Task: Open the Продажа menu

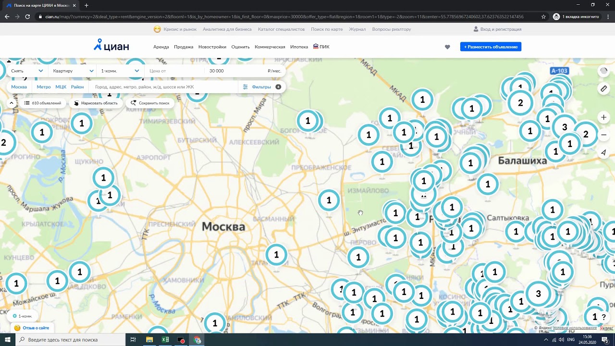Action: coord(184,47)
